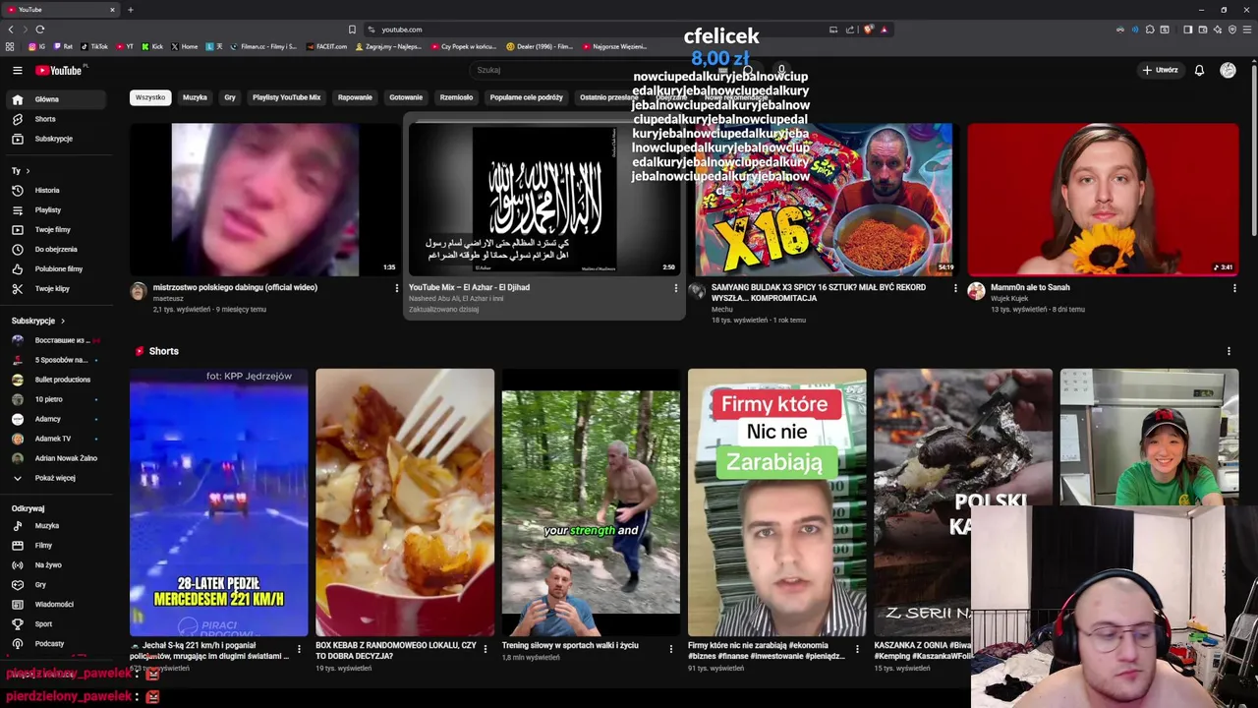The width and height of the screenshot is (1258, 708).
Task: Click the Utwórz create button
Action: (1160, 70)
